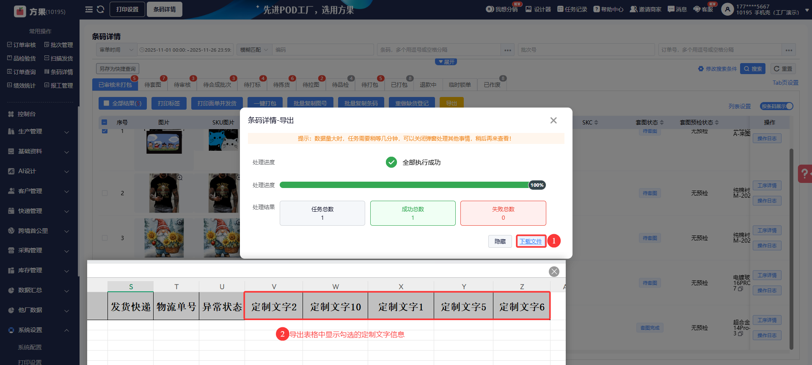The height and width of the screenshot is (365, 812).
Task: Click 邀请商家 invite merchants
Action: (646, 9)
